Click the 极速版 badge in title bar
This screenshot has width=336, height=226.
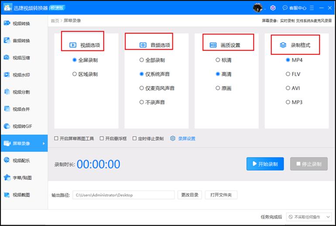(x=57, y=8)
